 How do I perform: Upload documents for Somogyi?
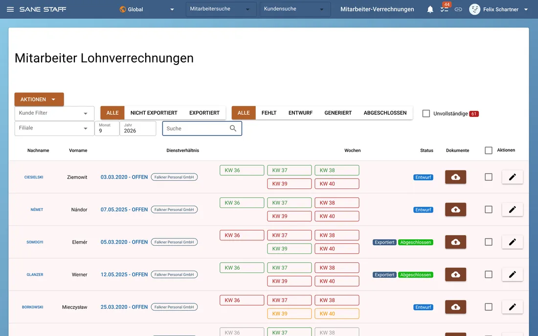pos(456,242)
